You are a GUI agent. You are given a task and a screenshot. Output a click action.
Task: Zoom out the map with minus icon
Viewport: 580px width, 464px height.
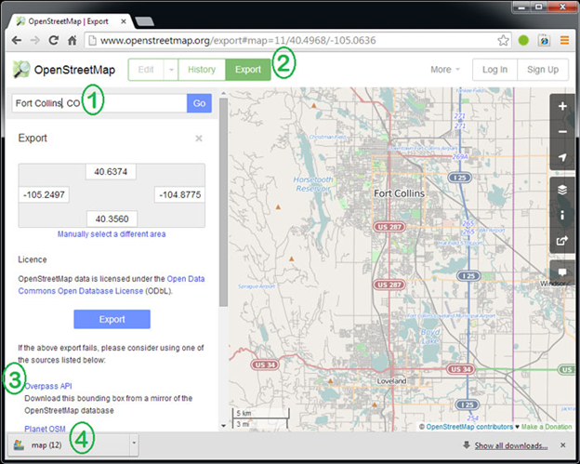pos(562,132)
